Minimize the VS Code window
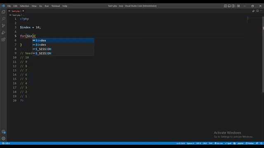 pyautogui.click(x=245, y=6)
